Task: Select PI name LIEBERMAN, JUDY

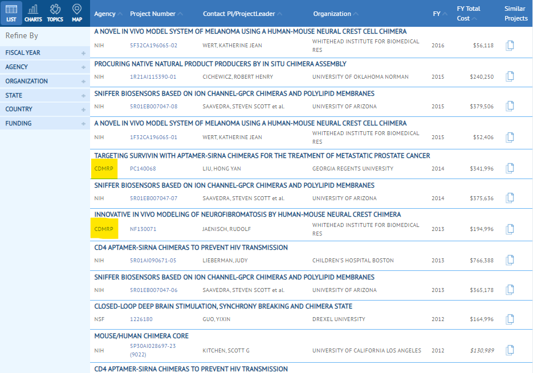Action: click(x=225, y=261)
